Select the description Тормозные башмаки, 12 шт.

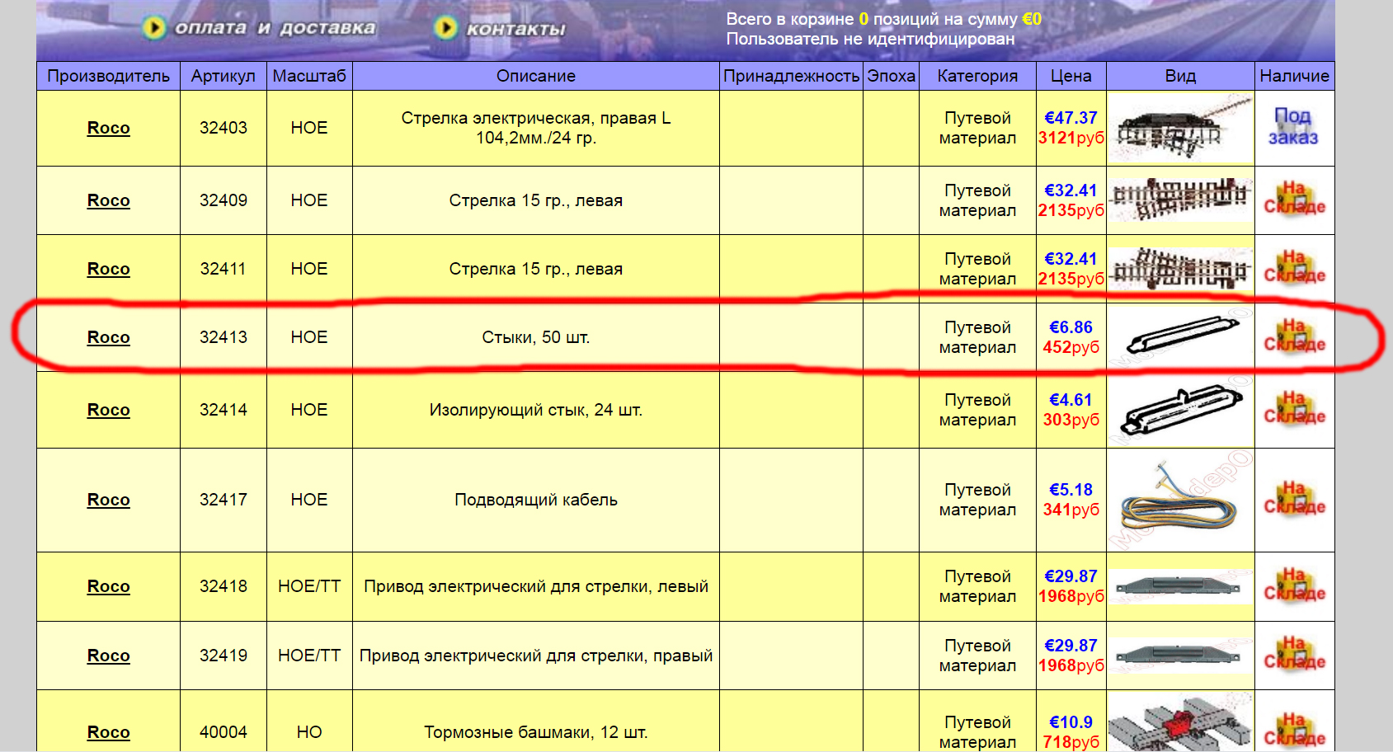tap(536, 732)
